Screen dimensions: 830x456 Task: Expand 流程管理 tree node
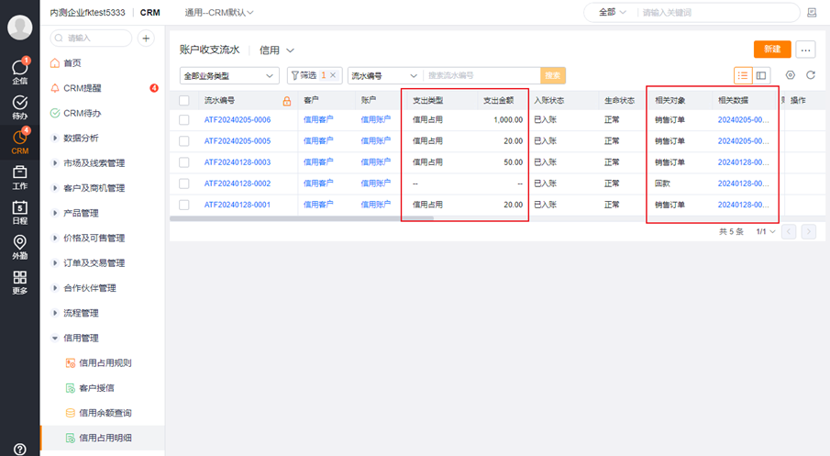(54, 313)
